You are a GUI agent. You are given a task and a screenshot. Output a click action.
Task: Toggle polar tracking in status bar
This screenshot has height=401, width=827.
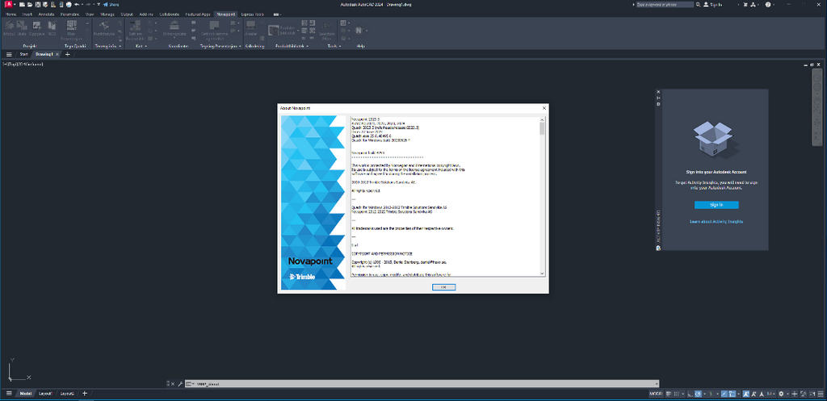(x=698, y=394)
